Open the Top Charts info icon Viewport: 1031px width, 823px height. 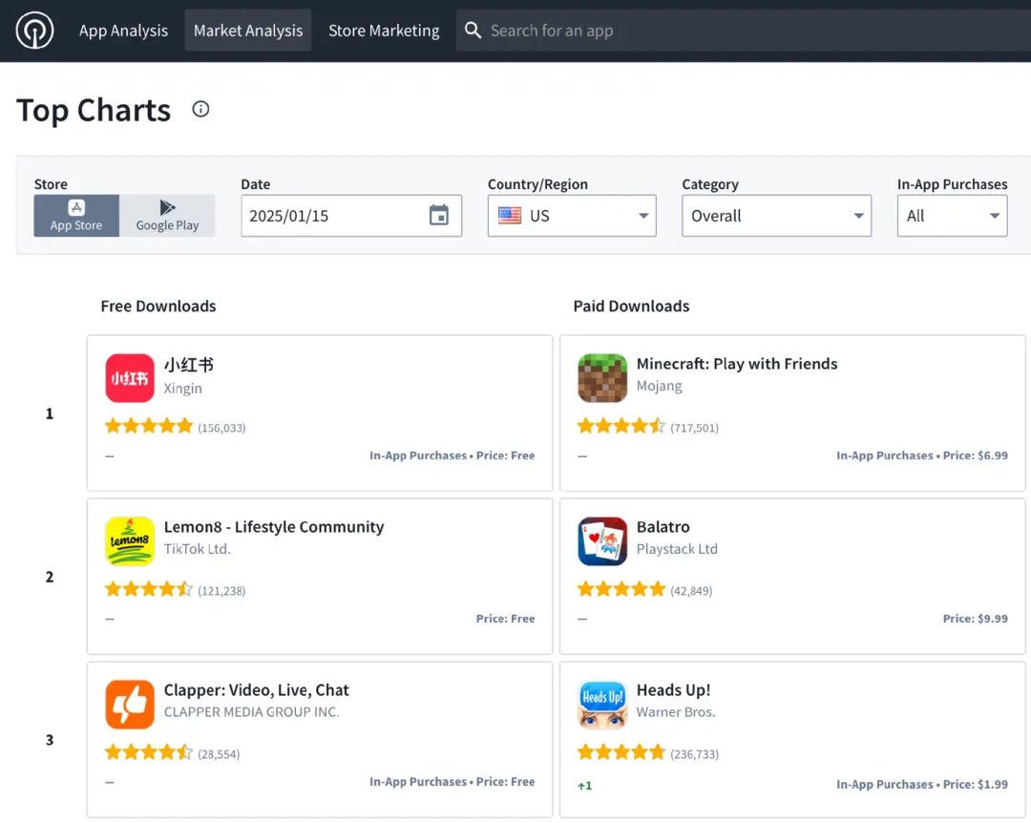tap(200, 109)
